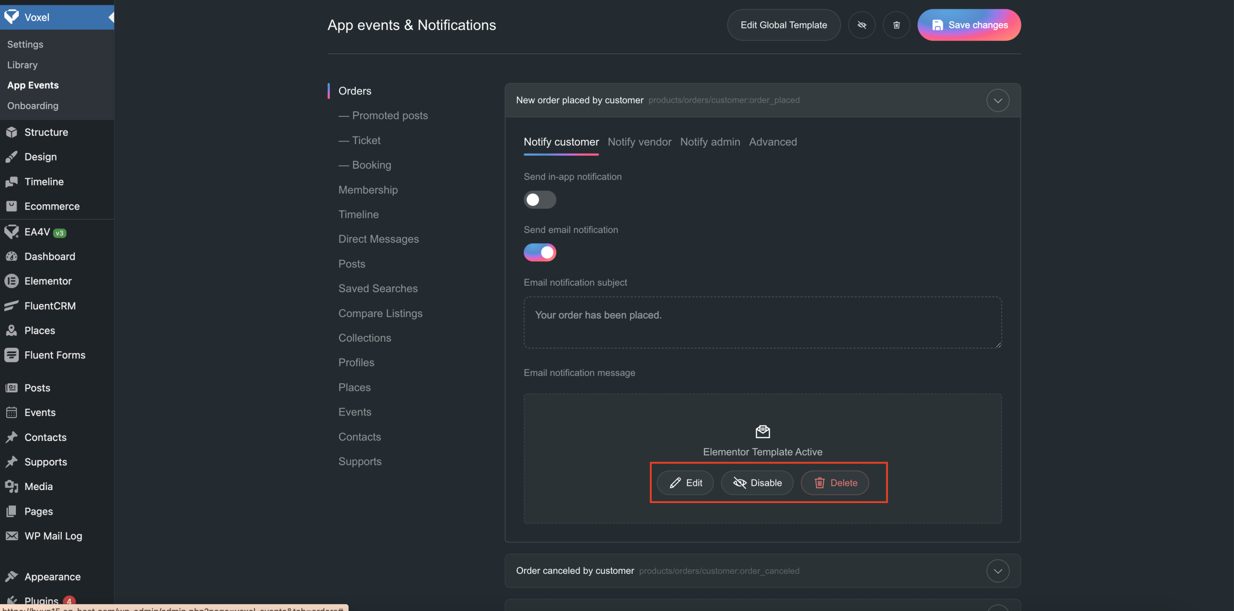1234x611 pixels.
Task: Disable the Elementor template
Action: click(x=757, y=483)
